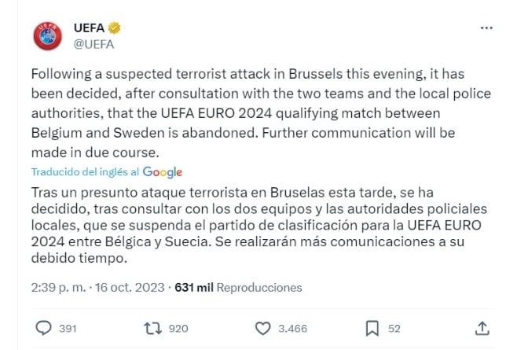The width and height of the screenshot is (506, 350).
Task: Click the Google logo in translation label
Action: [162, 171]
